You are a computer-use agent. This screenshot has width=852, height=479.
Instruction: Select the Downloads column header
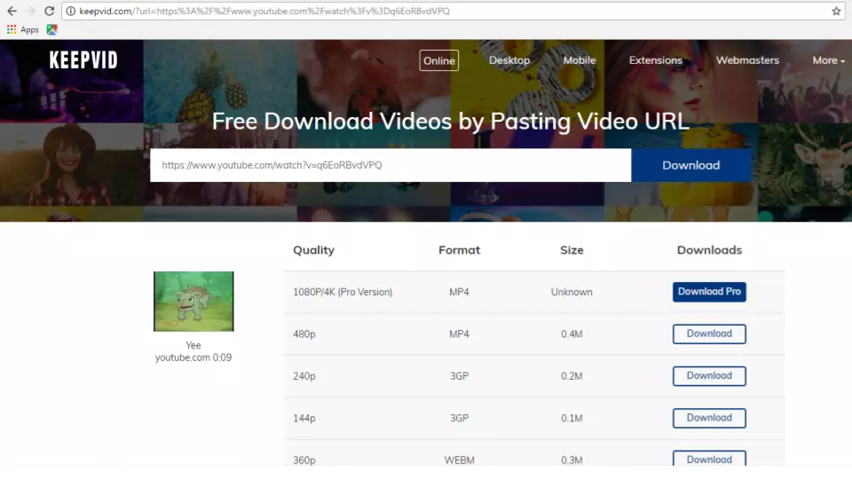pos(709,250)
